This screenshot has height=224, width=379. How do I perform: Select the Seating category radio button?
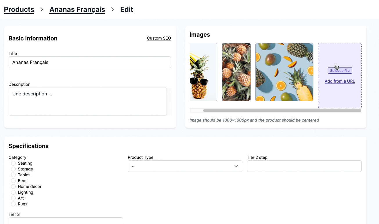13,163
